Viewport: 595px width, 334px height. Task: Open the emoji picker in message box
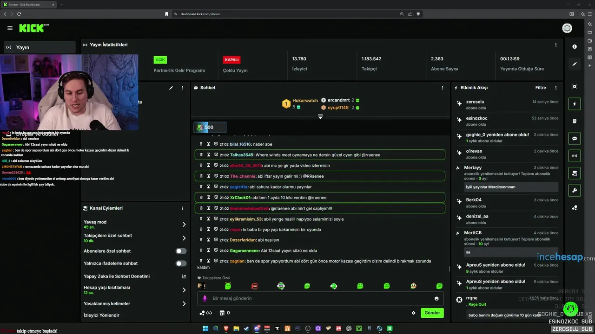click(436, 299)
